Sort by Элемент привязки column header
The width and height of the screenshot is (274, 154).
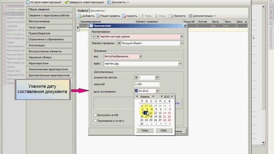[158, 22]
